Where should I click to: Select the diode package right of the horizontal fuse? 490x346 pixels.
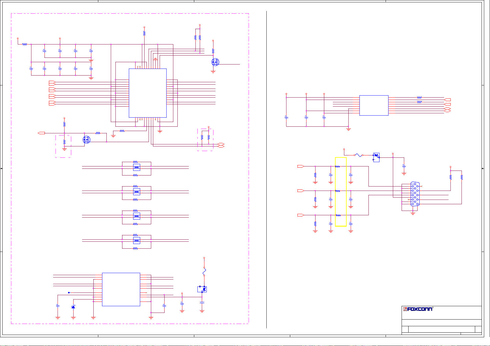coord(376,157)
